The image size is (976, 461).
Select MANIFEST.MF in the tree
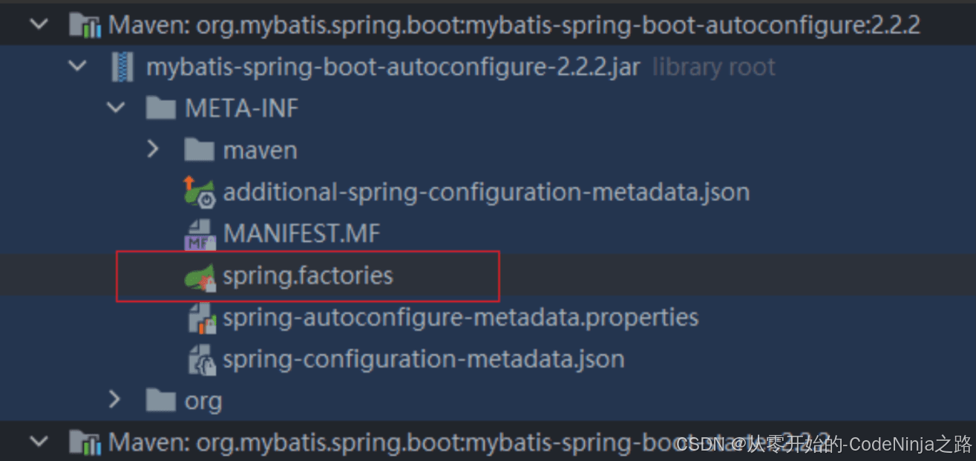[302, 235]
